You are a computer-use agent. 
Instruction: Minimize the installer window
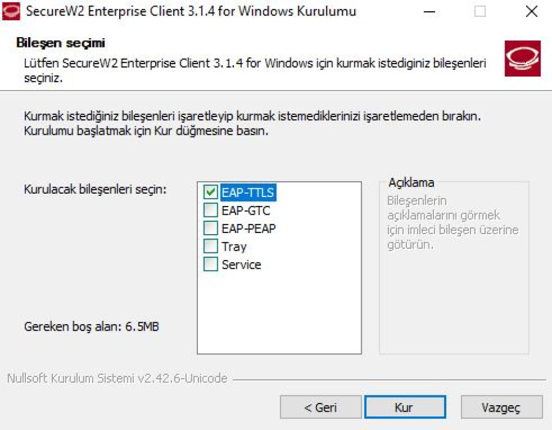point(429,12)
